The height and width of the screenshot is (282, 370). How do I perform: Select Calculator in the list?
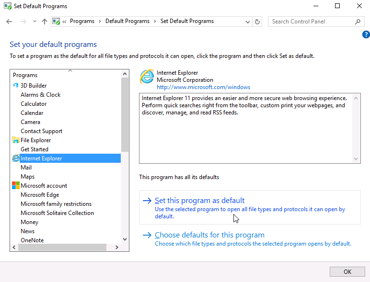point(34,104)
